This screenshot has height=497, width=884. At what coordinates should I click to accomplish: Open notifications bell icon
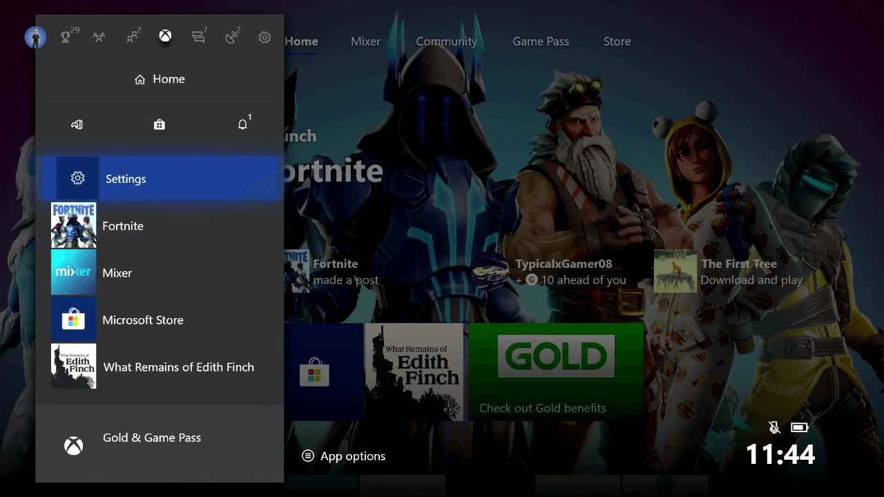click(242, 124)
